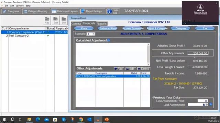Click the Del company folder icon

pyautogui.click(x=64, y=20)
